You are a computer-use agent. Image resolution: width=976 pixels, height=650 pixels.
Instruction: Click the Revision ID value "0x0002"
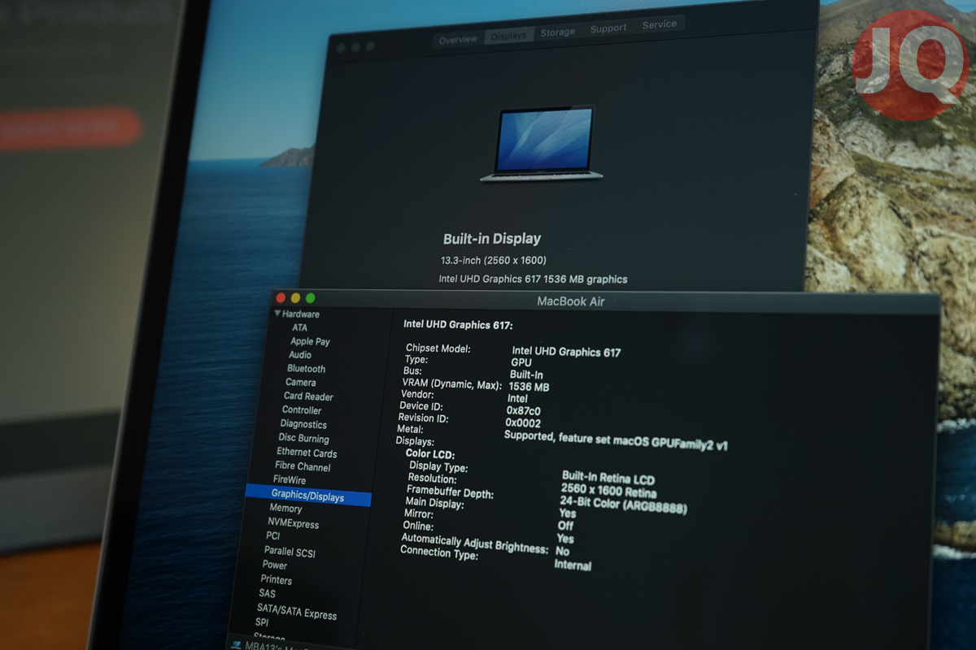pyautogui.click(x=523, y=423)
